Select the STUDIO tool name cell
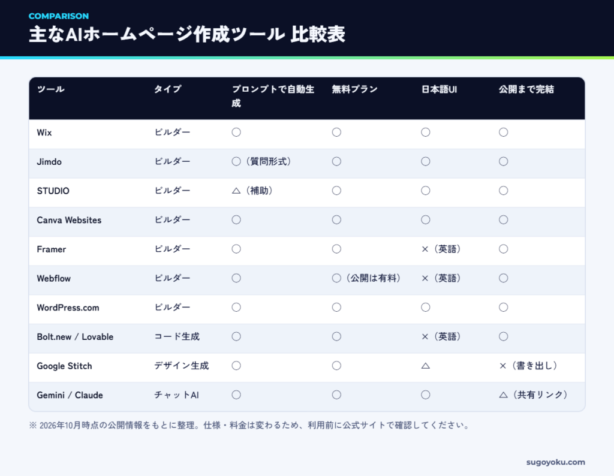The height and width of the screenshot is (476, 614). click(x=53, y=191)
